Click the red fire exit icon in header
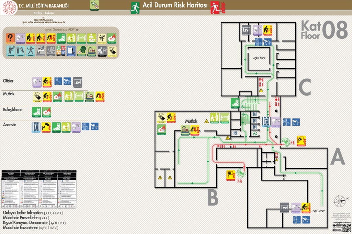This screenshot has width=352, height=234. (x=216, y=7)
